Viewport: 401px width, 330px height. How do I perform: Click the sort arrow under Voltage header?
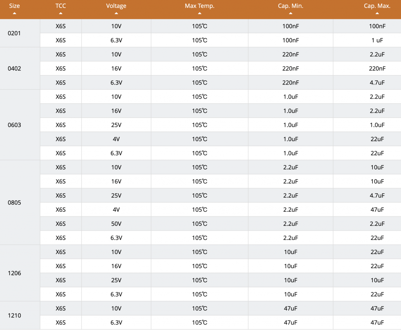pyautogui.click(x=116, y=13)
